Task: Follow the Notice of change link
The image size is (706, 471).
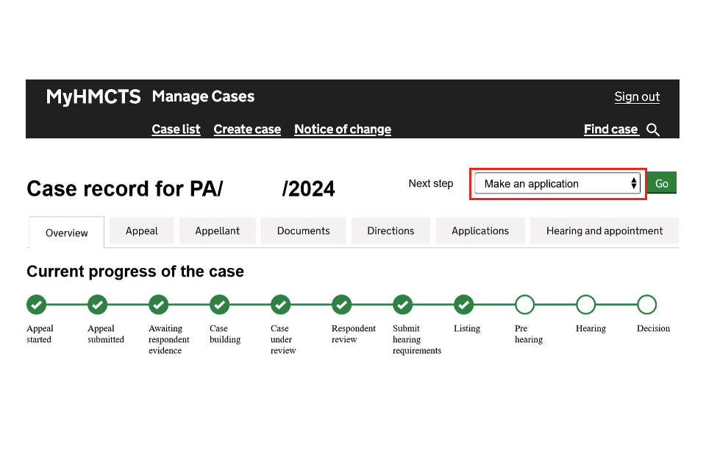Action: click(343, 130)
